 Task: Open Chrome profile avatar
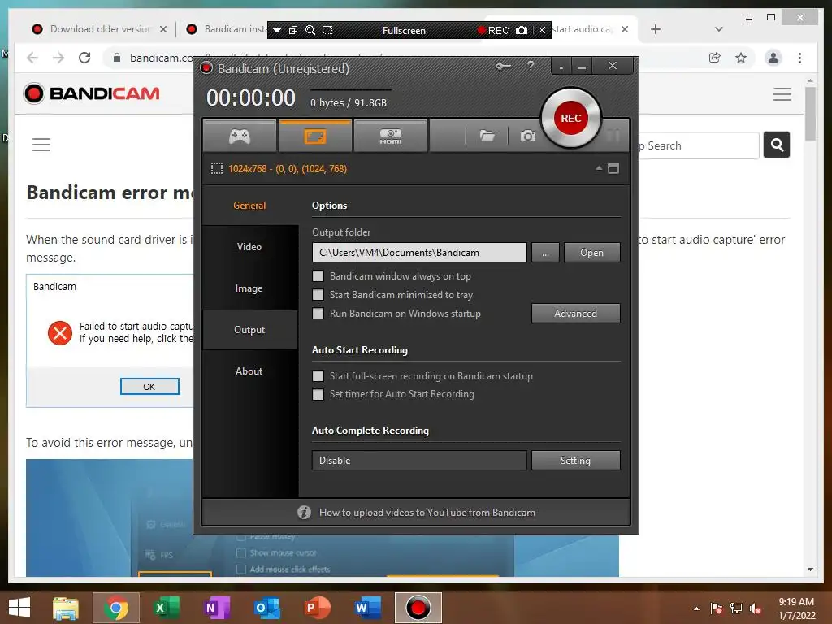773,58
